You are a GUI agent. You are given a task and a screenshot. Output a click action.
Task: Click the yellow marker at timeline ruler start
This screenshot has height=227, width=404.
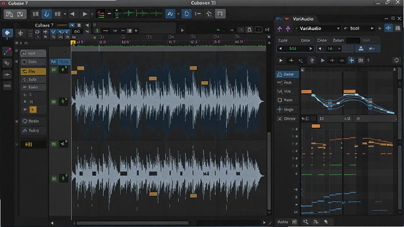[73, 43]
